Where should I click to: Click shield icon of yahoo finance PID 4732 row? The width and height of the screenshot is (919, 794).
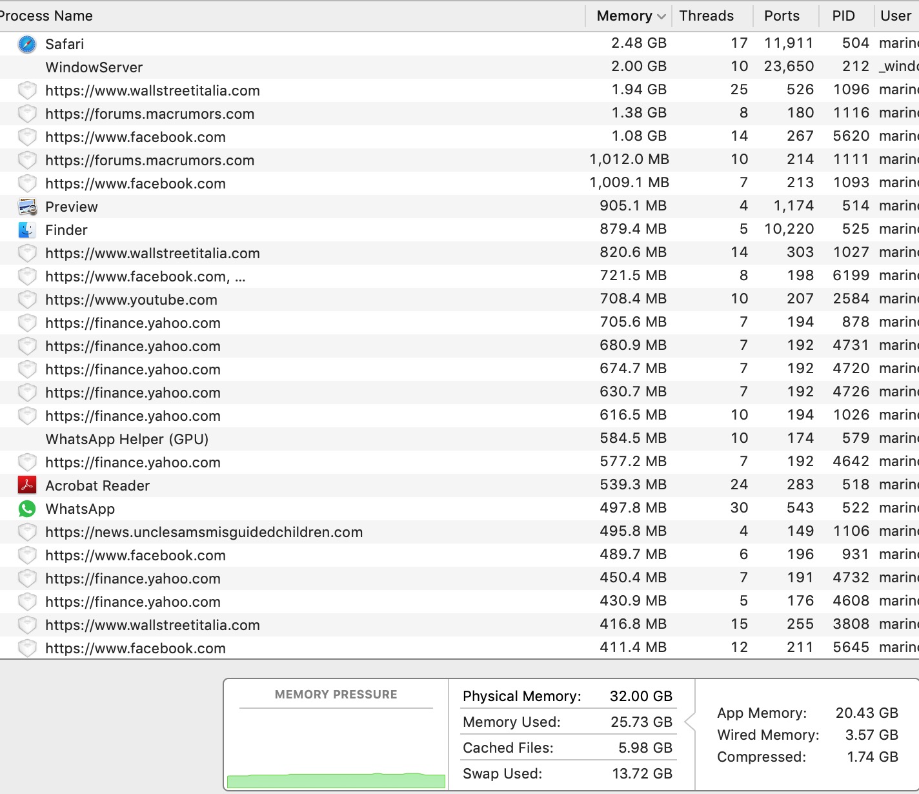point(27,578)
